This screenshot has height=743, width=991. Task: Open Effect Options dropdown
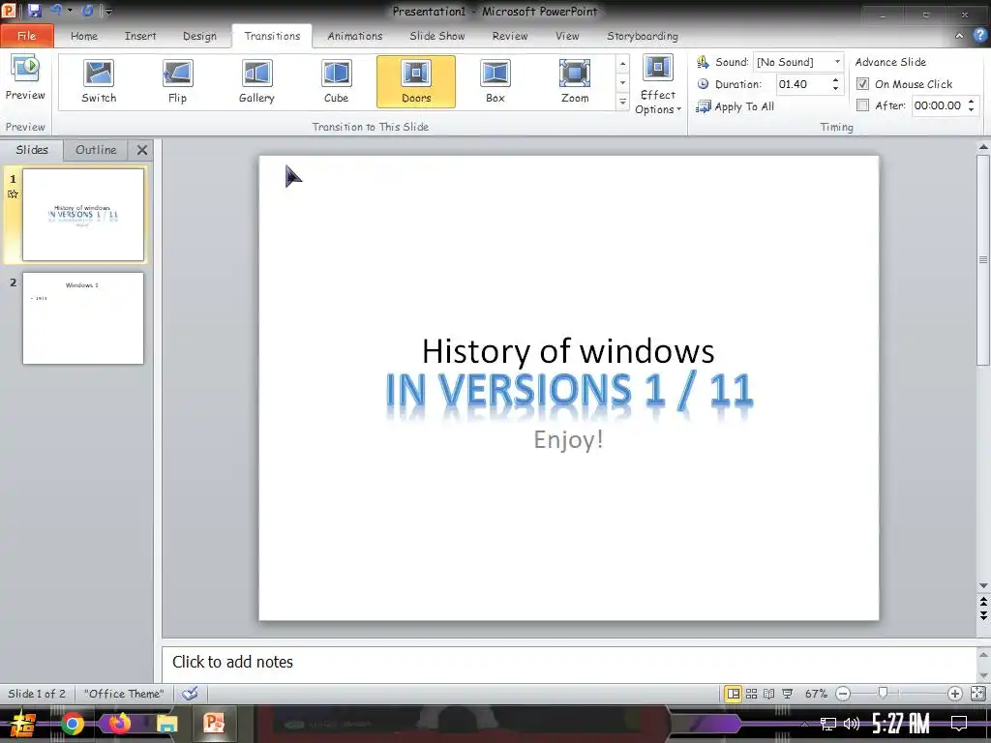(x=658, y=85)
